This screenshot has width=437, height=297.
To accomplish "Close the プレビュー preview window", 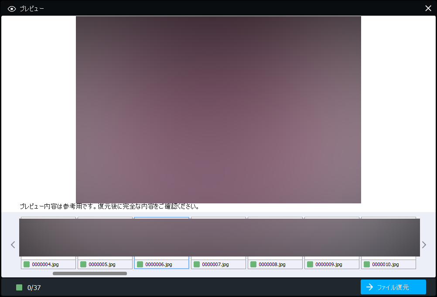I will pos(428,8).
